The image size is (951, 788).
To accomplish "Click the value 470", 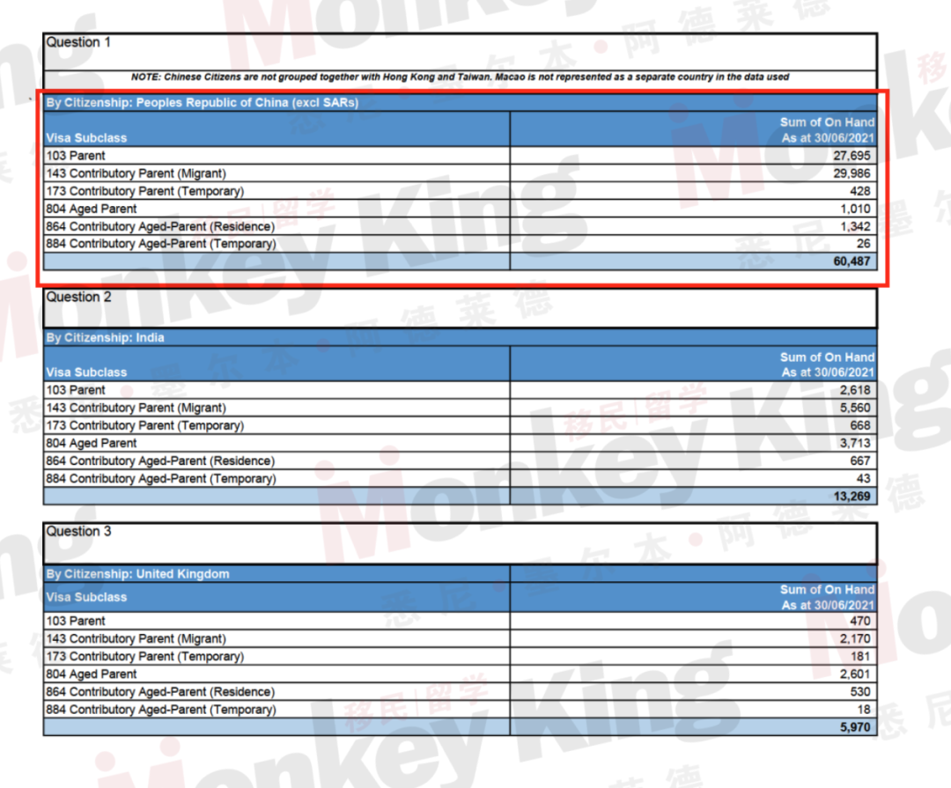I will click(x=860, y=622).
